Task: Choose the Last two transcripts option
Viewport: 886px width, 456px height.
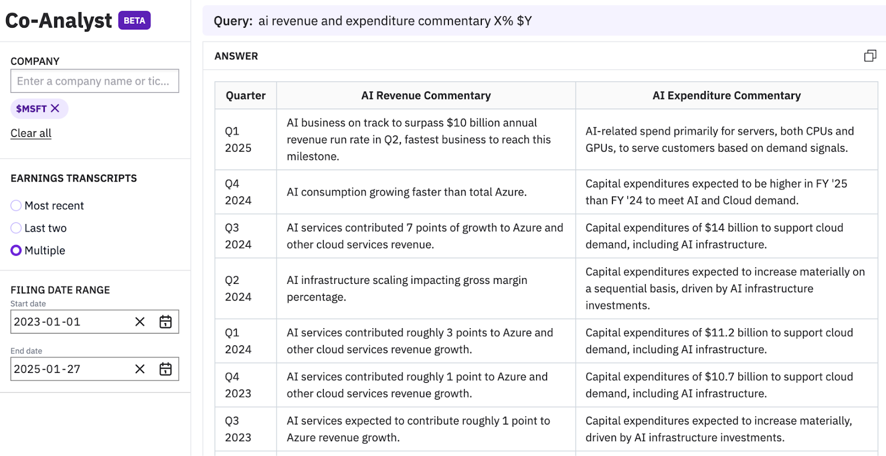Action: [16, 228]
